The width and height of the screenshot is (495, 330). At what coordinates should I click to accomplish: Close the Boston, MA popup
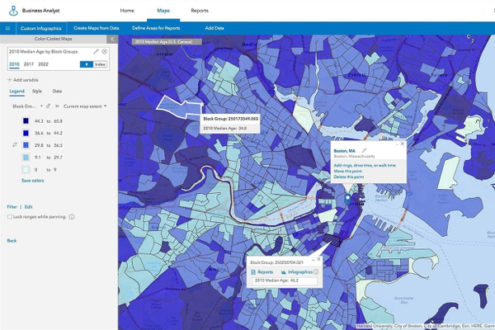(402, 144)
